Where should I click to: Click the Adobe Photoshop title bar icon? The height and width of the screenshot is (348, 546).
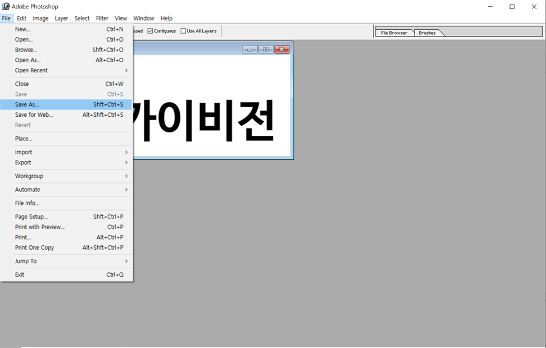coord(6,6)
